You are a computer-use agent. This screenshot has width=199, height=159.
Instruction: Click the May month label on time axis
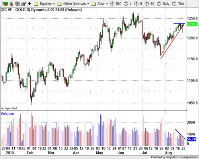[99, 153]
